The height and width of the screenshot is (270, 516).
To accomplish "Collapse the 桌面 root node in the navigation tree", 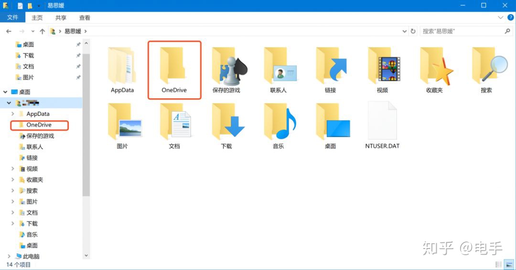I will [x=5, y=92].
